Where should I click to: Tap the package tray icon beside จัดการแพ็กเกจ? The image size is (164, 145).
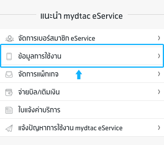9,74
